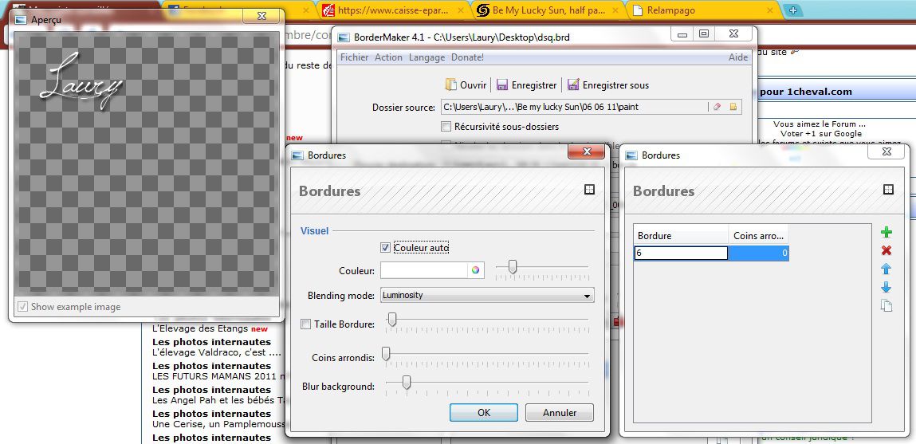The height and width of the screenshot is (444, 916).
Task: Open the Langage menu
Action: pos(427,57)
